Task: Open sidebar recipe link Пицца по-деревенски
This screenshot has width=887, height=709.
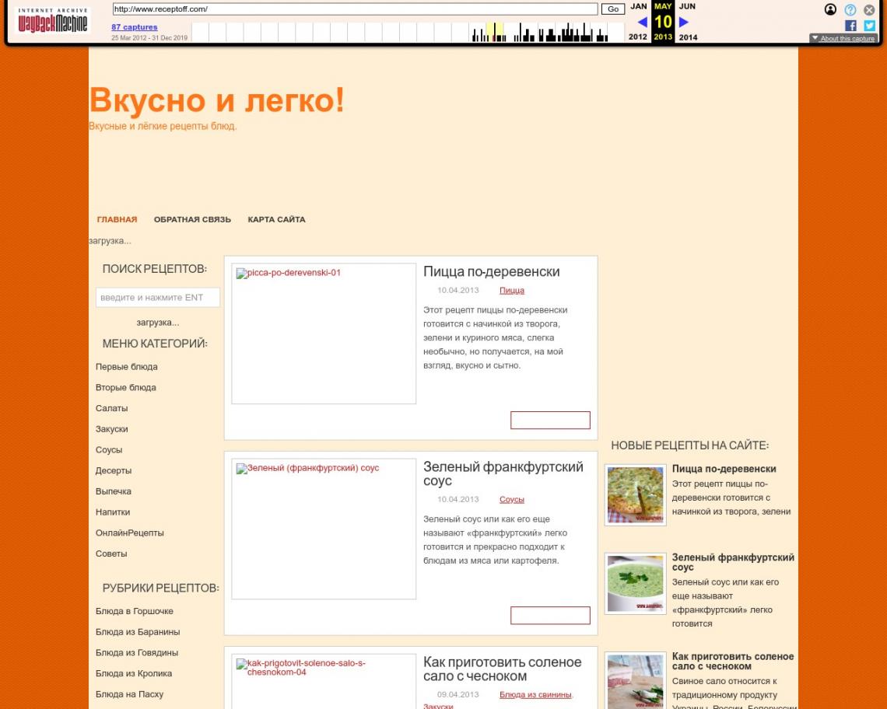Action: pos(724,469)
